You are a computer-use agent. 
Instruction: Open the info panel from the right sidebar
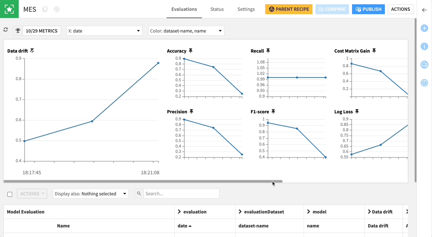coord(424,46)
